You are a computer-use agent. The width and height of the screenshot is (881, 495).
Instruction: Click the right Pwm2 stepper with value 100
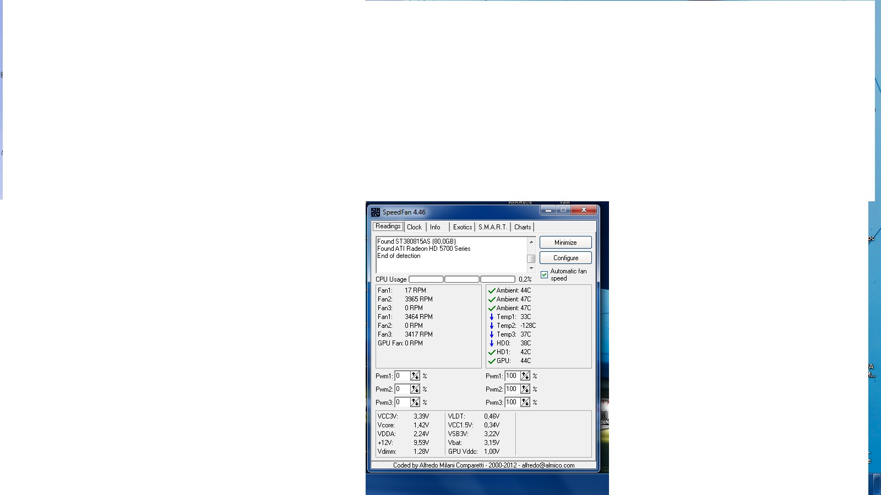tap(525, 389)
